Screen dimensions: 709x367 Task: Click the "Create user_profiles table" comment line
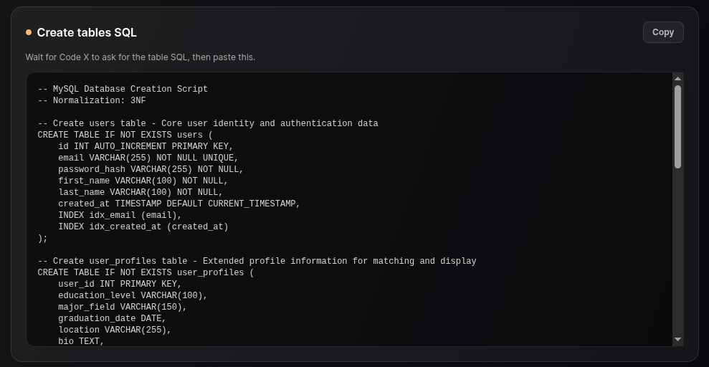(x=257, y=262)
